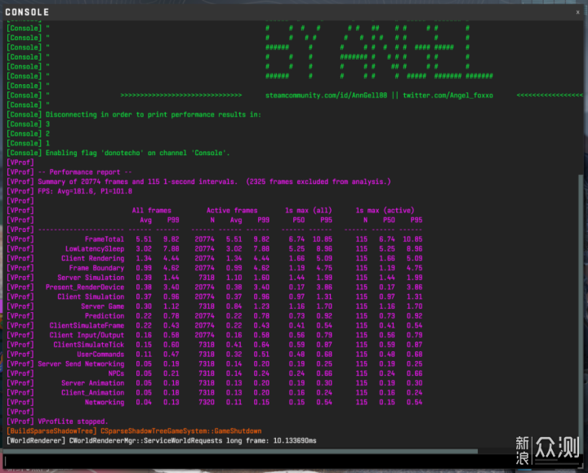
Task: Click the Client Input/Output row label
Action: click(87, 335)
